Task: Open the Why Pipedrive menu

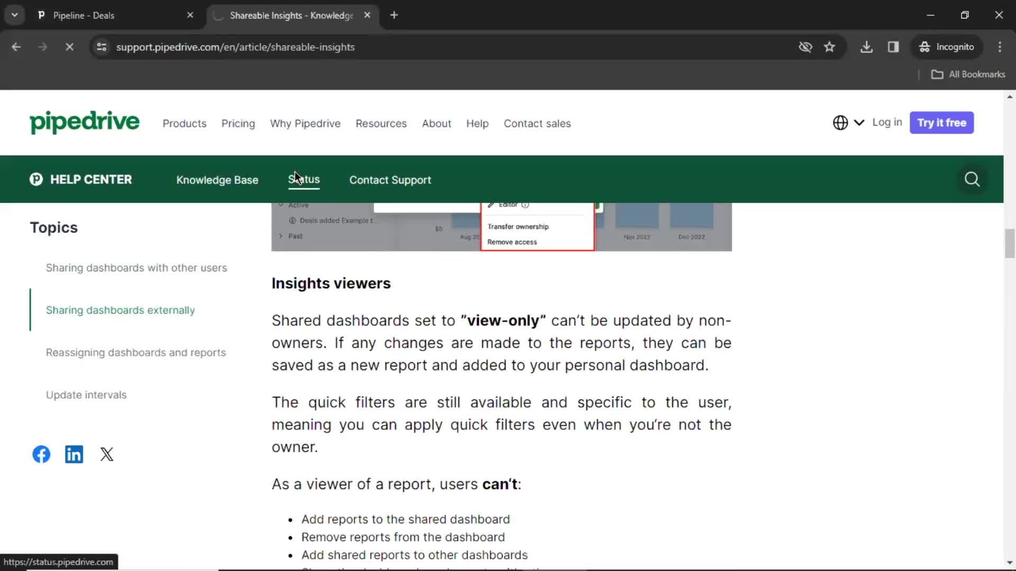Action: point(305,124)
